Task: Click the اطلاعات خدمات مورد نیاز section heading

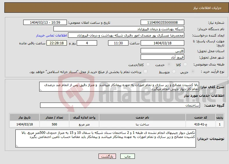Action: pyautogui.click(x=204, y=96)
